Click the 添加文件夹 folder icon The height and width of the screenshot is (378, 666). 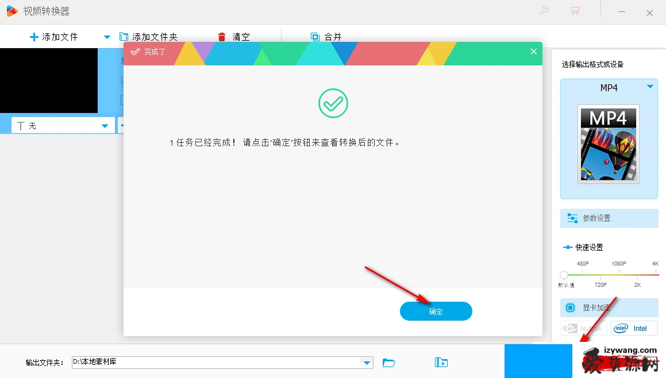tap(124, 37)
